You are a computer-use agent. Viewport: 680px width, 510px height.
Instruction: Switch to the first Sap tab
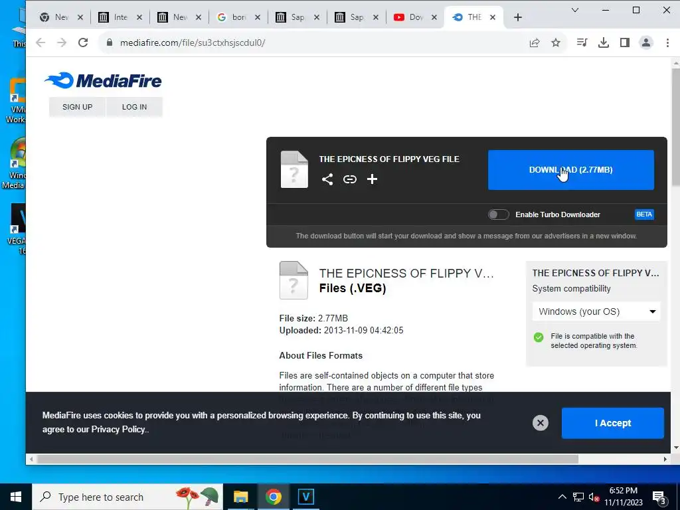tap(297, 17)
